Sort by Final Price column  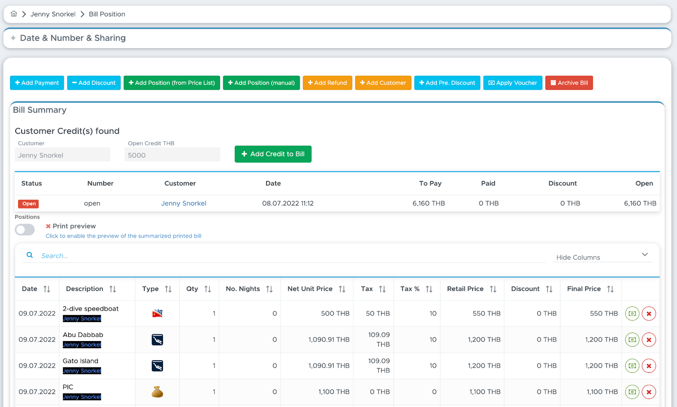coord(610,289)
